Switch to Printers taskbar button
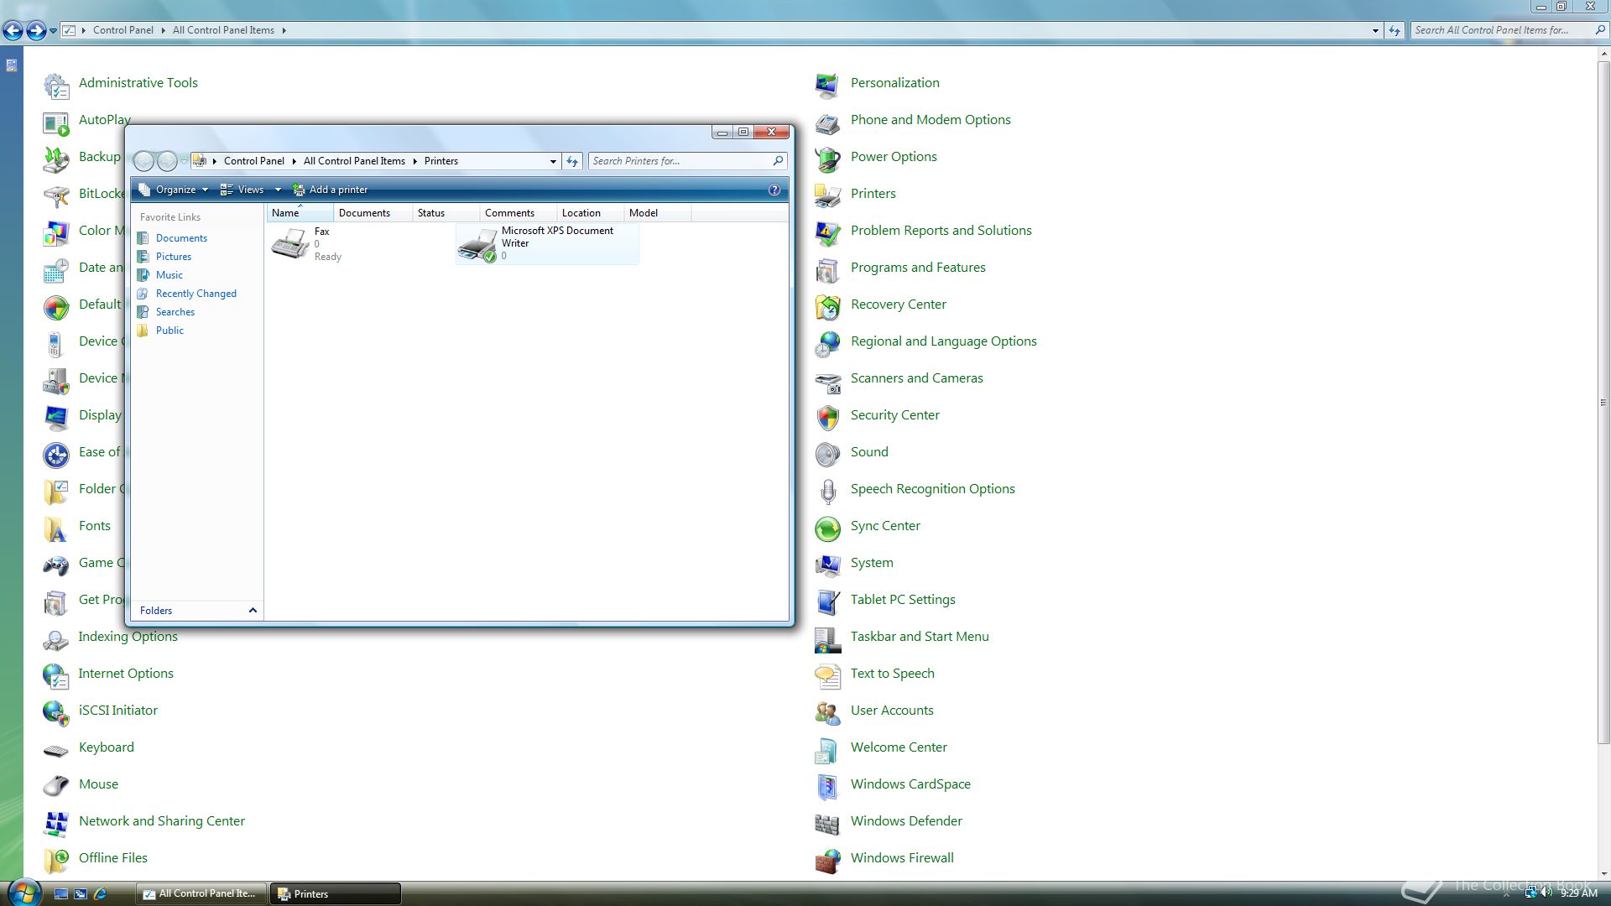Viewport: 1611px width, 906px height. pos(336,893)
